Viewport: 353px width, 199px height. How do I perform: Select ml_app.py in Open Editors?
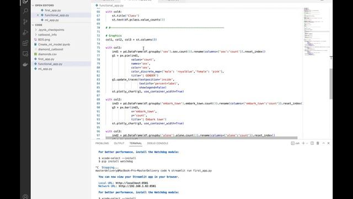(x=51, y=20)
